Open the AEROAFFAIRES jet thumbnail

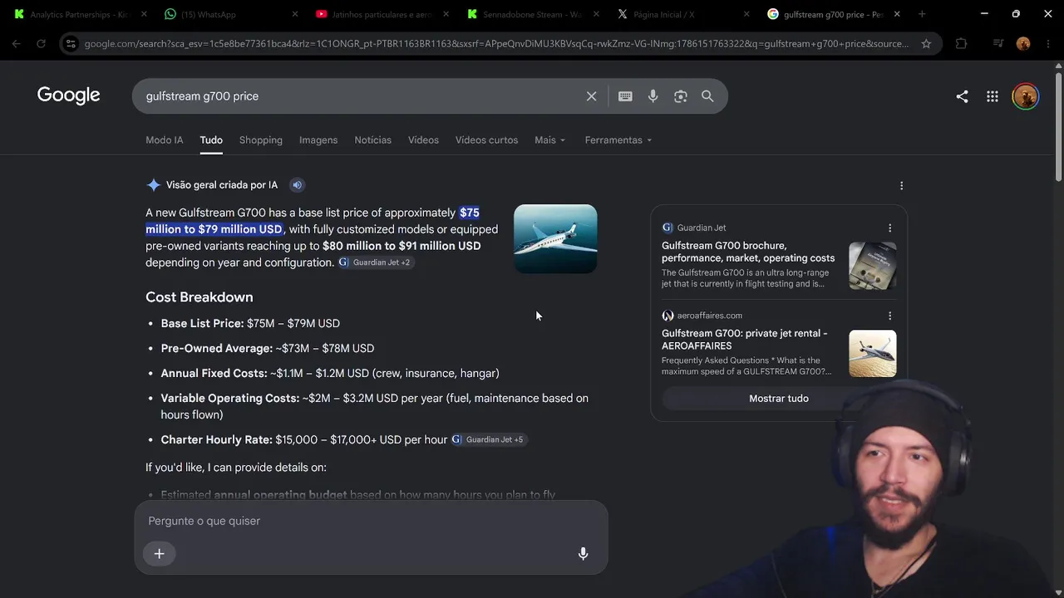pos(873,354)
